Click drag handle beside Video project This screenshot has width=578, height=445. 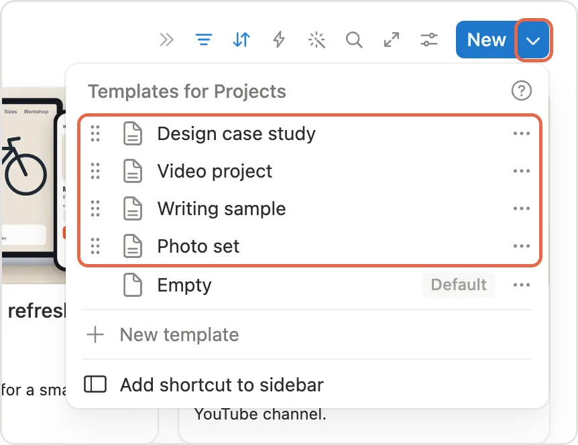point(95,171)
